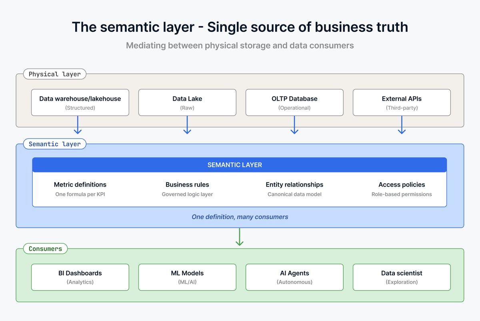Click the Role-based permissions text
This screenshot has height=321, width=480.
402,194
